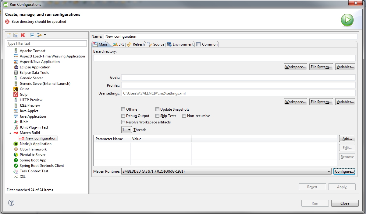
Task: Click the Spring Boot App icon
Action: 16,160
